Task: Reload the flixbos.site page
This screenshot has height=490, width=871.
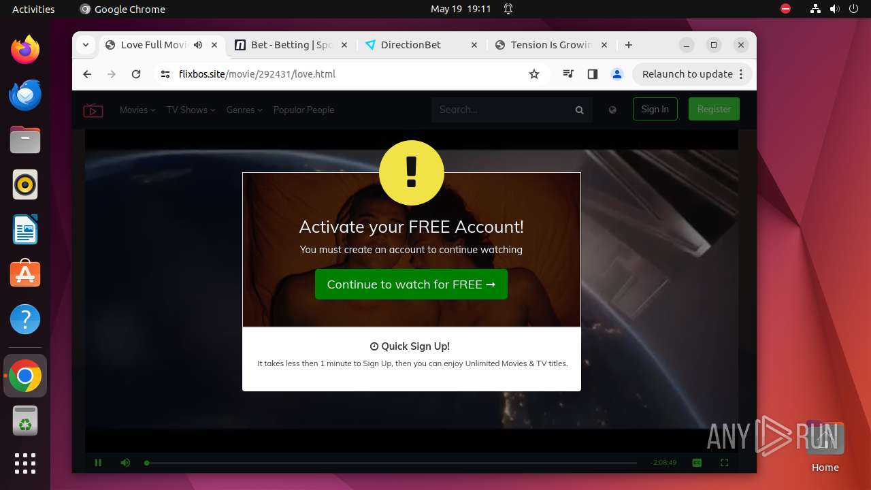Action: [136, 74]
